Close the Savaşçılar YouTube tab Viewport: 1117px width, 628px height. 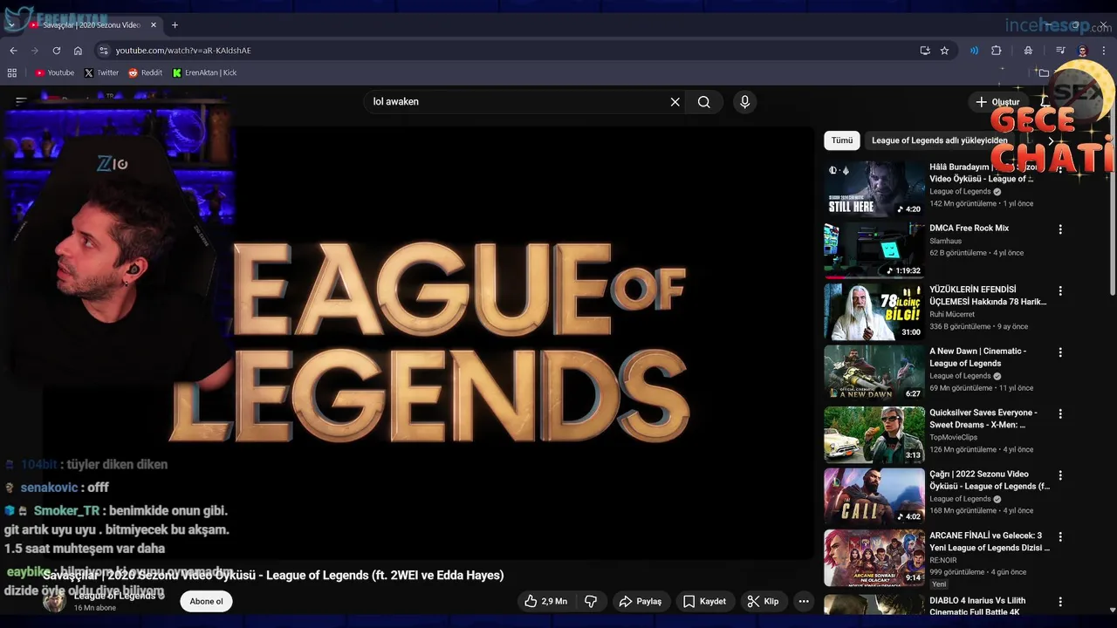click(154, 25)
